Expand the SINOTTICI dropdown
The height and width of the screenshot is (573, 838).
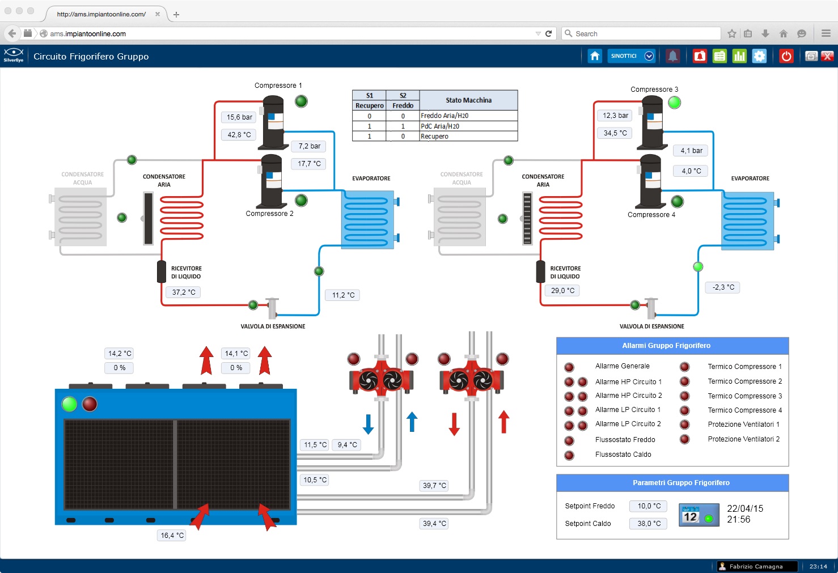tap(649, 56)
